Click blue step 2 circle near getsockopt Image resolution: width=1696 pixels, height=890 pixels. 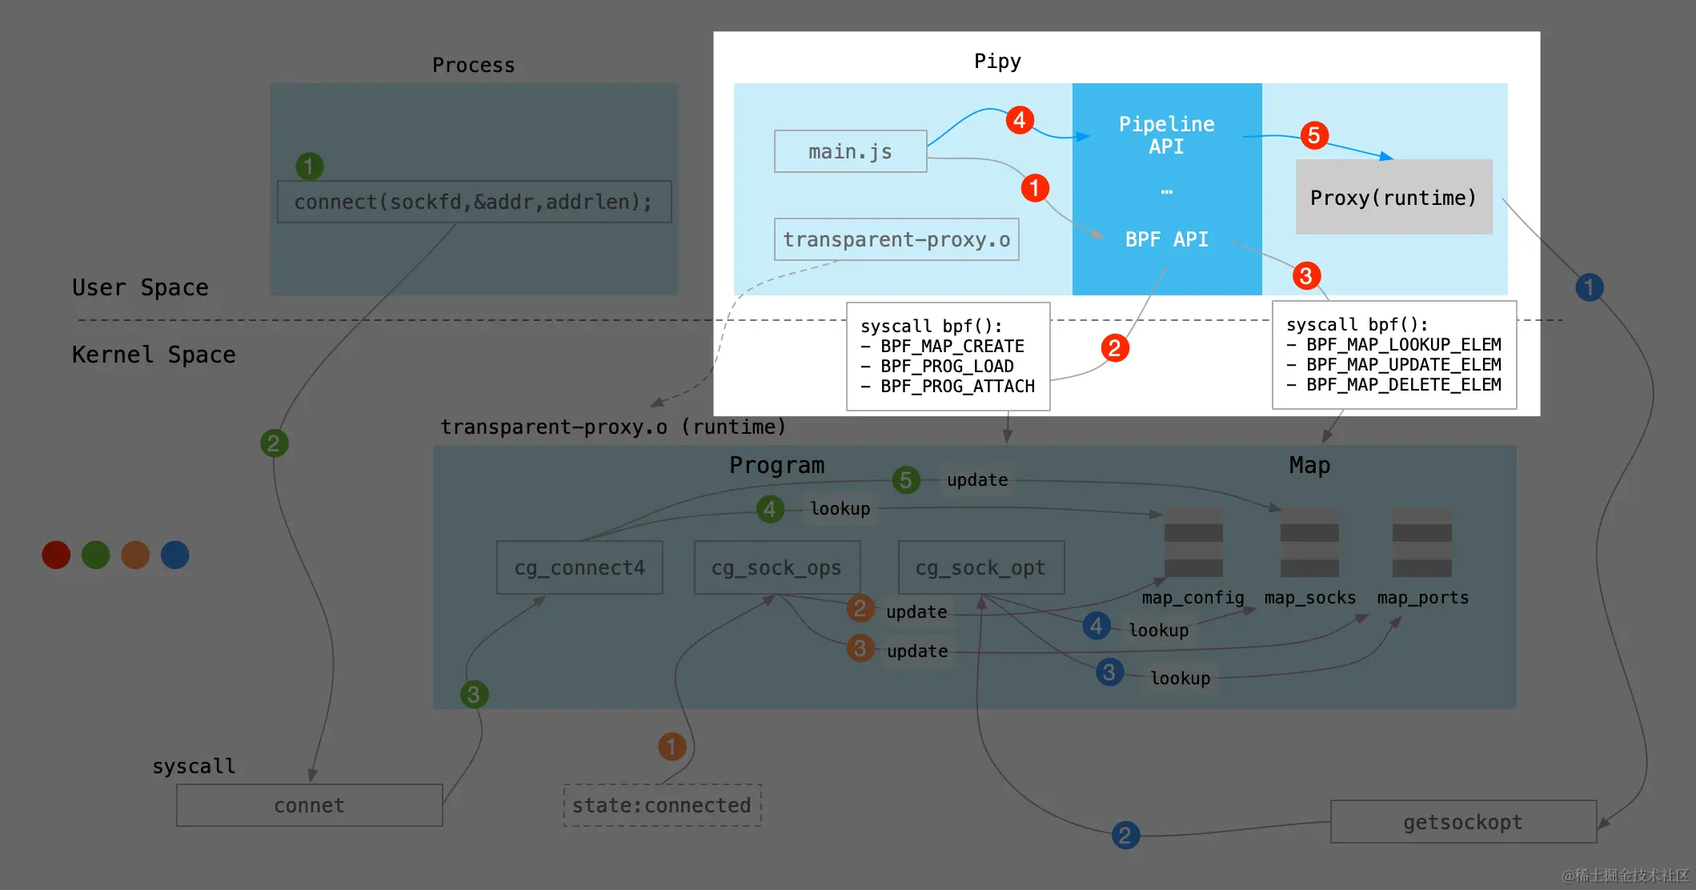coord(1125,836)
